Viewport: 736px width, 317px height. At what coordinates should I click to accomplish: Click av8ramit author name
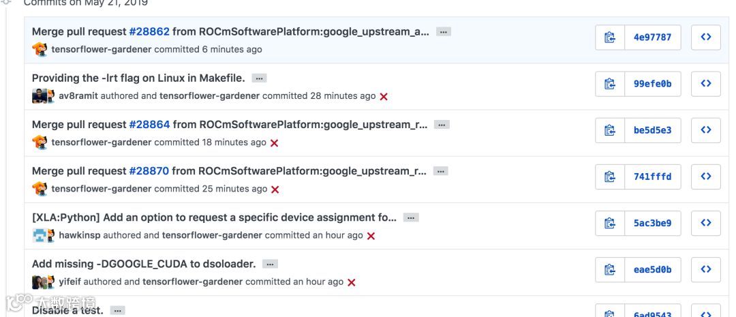click(x=78, y=96)
